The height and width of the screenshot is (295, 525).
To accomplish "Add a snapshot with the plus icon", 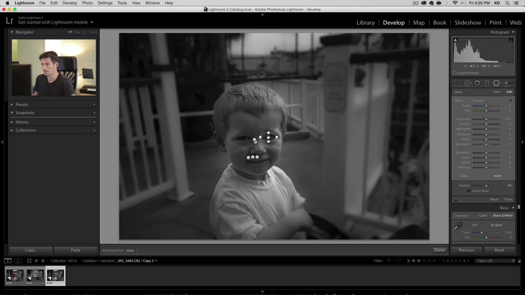I will tap(94, 113).
